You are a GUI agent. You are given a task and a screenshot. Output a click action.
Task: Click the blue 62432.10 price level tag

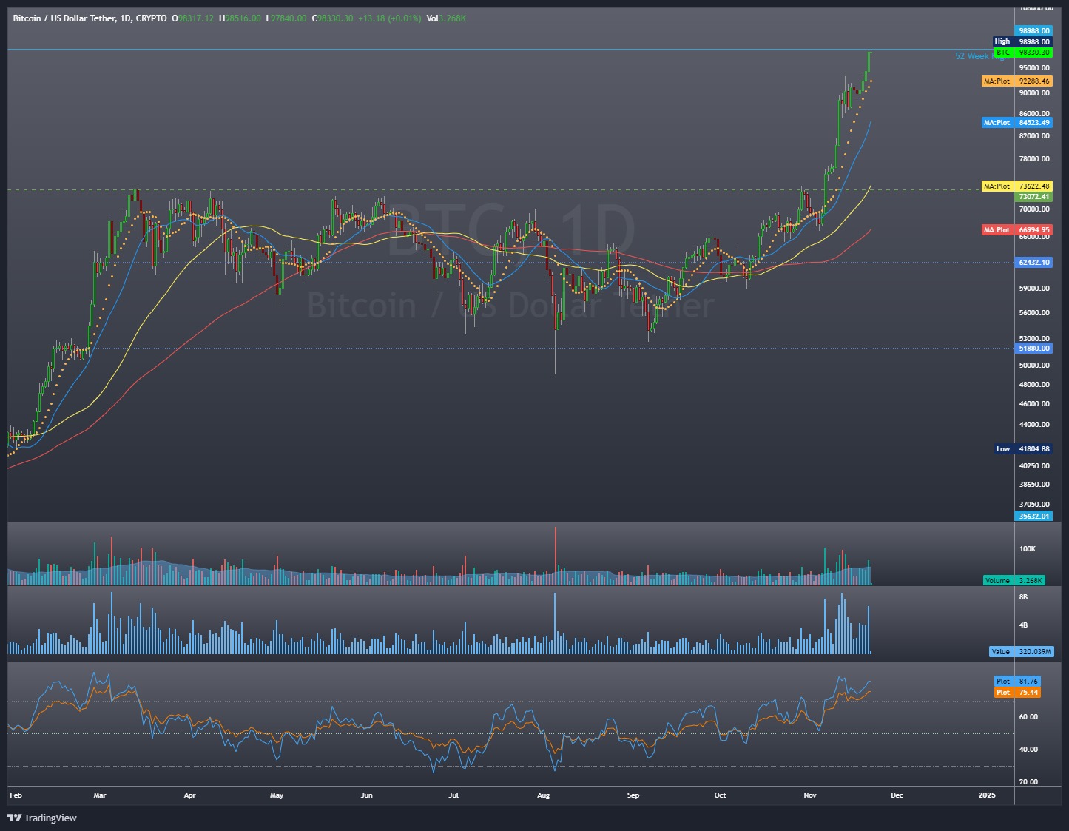[1033, 263]
